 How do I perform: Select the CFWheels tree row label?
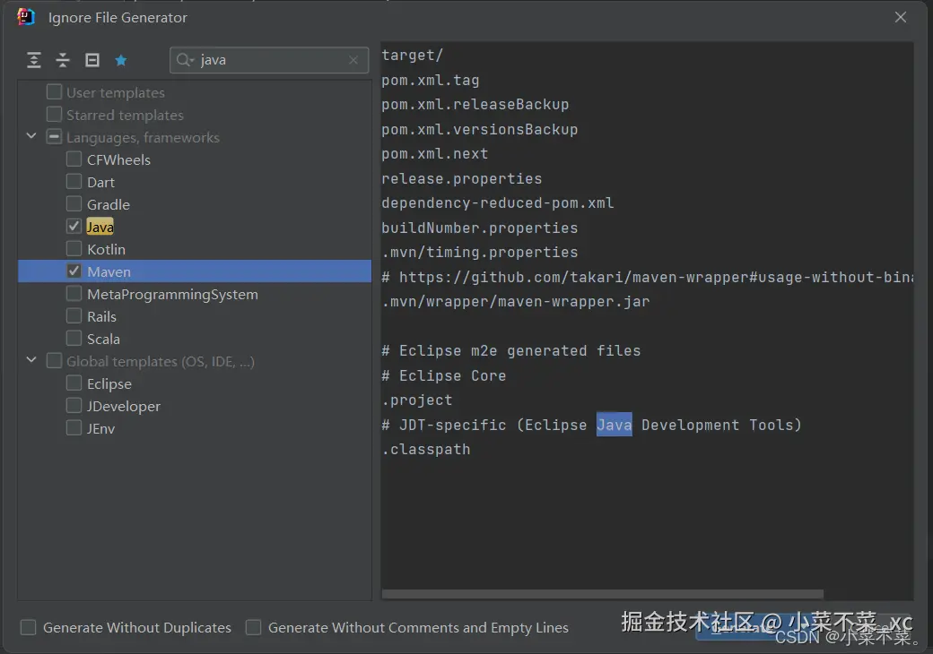(118, 159)
